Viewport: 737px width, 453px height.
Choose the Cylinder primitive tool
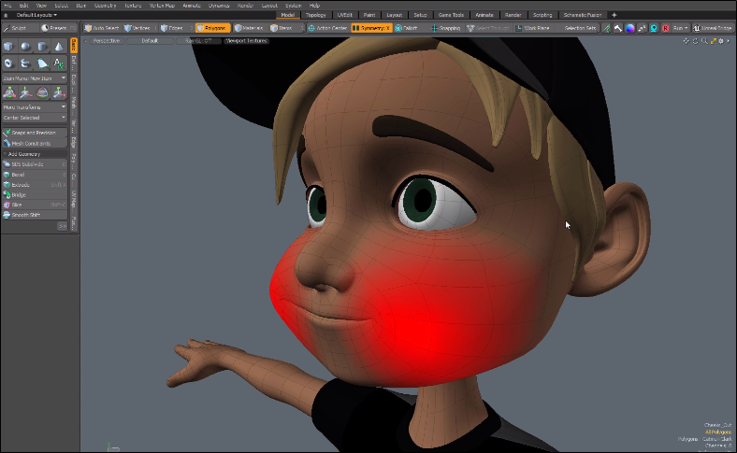42,46
